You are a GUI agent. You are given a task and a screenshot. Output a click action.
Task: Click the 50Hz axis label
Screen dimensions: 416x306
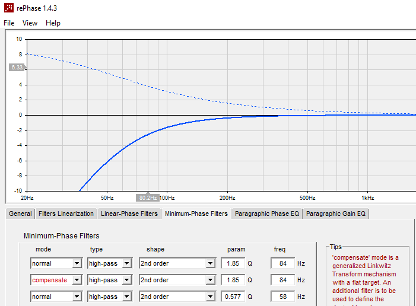[x=107, y=198]
